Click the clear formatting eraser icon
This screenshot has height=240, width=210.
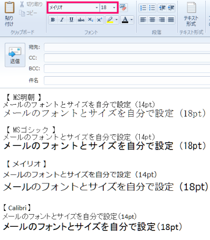(x=123, y=7)
